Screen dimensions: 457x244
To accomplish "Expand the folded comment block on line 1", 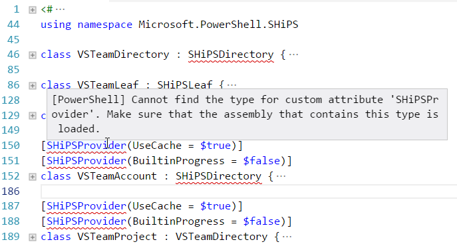I will click(x=33, y=10).
